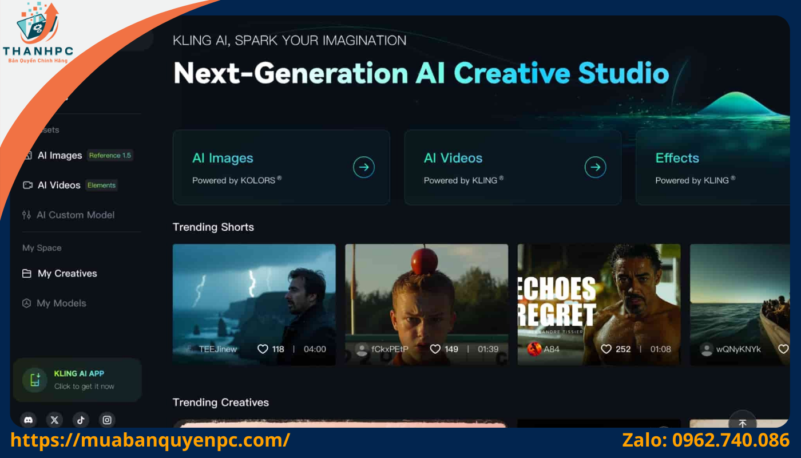Like the TEEJinew short with 118 hearts
Screen dimensions: 801x458
click(263, 349)
